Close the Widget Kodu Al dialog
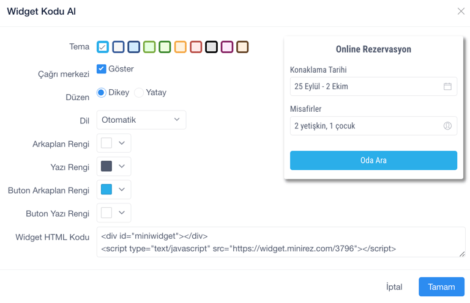This screenshot has height=303, width=470. click(461, 11)
